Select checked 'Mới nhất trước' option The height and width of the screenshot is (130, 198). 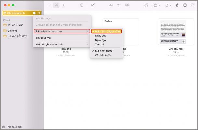coord(103,51)
